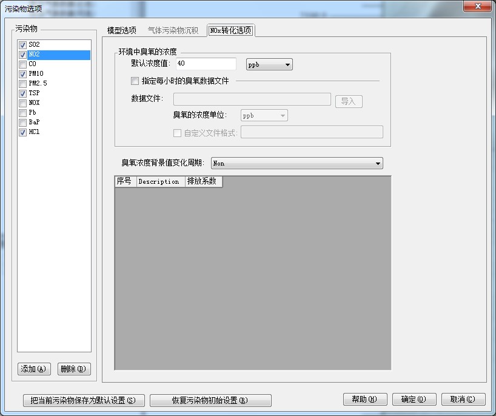Select the NO2 item in pollutant list

pos(34,55)
